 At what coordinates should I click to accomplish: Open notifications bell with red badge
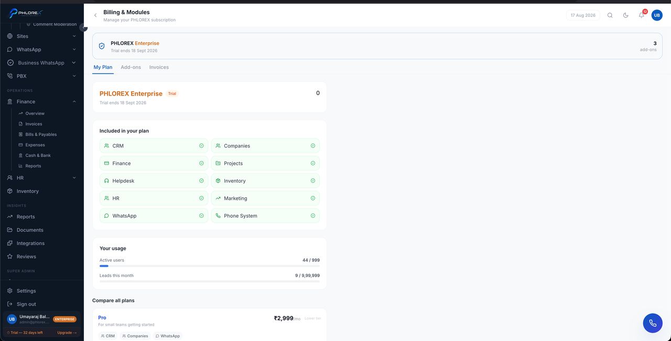pyautogui.click(x=642, y=15)
